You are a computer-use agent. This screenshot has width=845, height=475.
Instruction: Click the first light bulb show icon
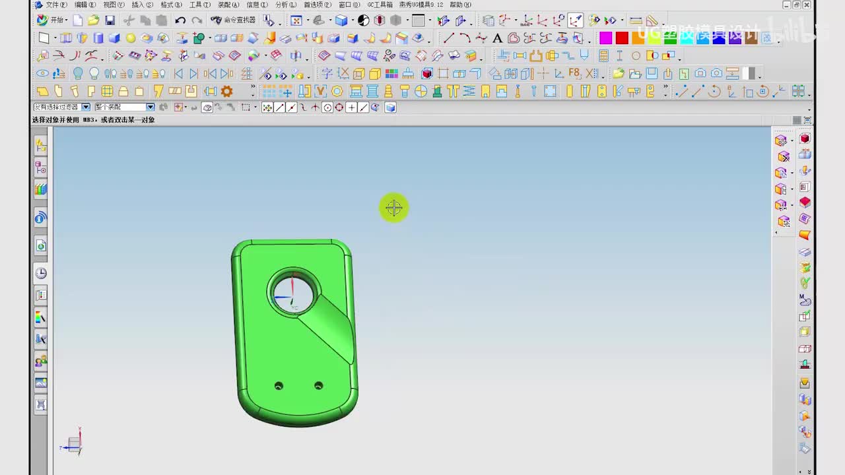coord(78,73)
